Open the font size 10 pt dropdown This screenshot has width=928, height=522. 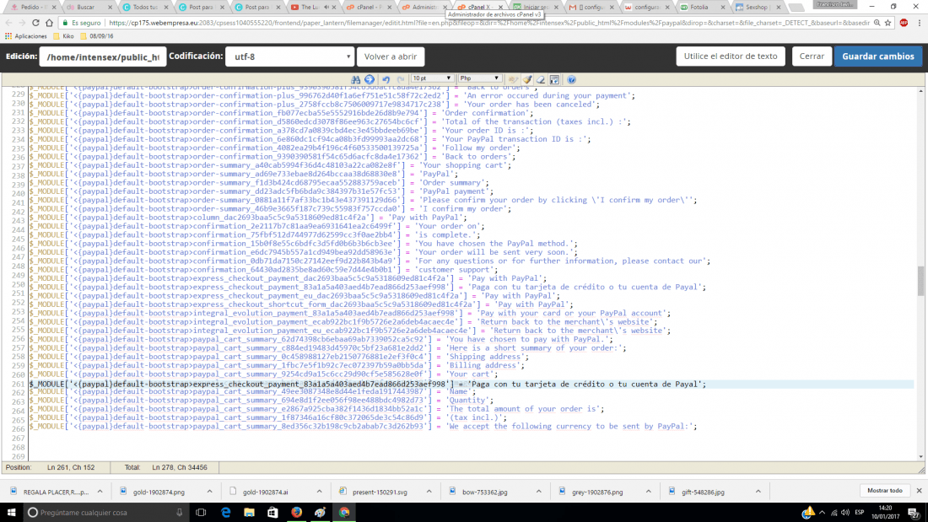click(432, 78)
